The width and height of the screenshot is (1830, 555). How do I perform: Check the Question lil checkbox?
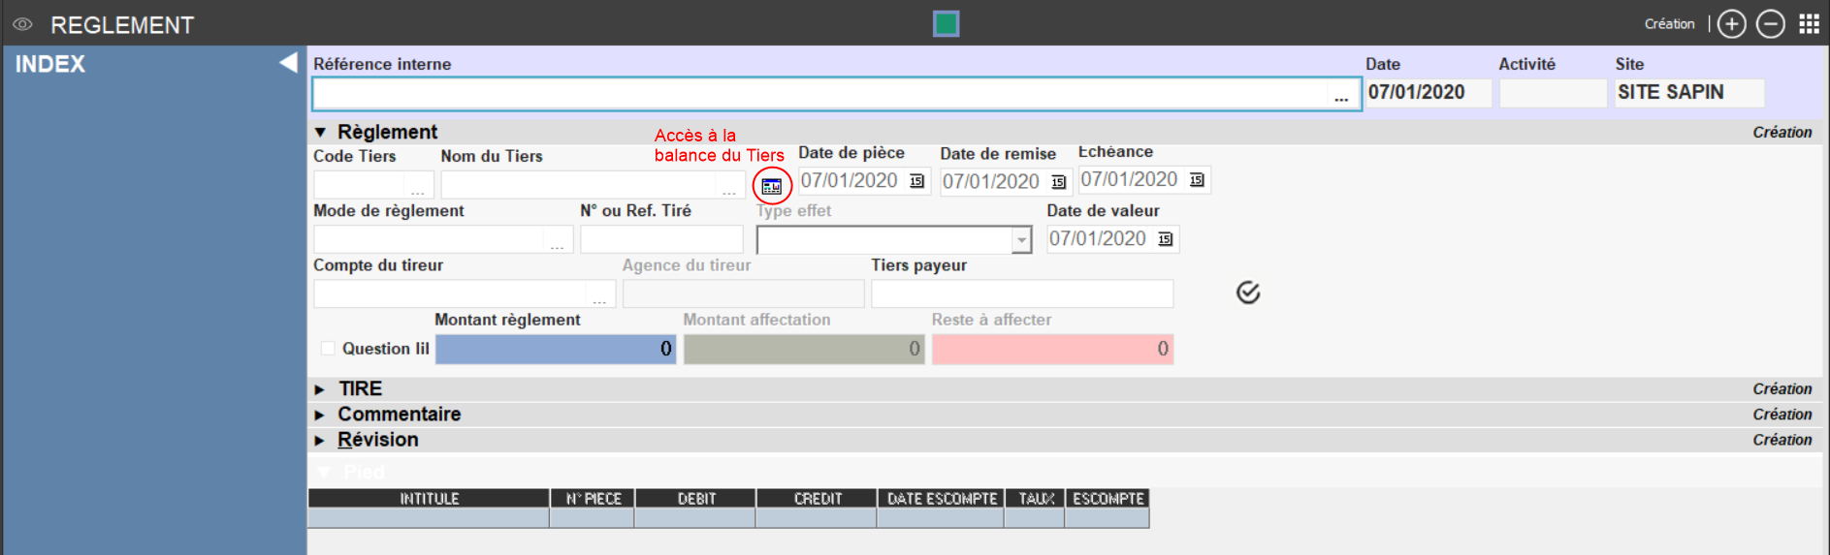coord(328,349)
